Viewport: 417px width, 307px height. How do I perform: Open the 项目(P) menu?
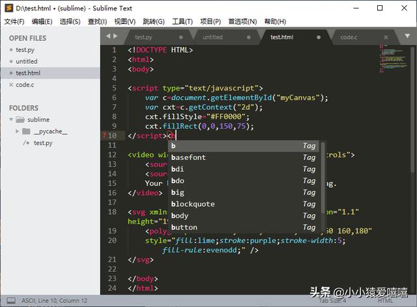(210, 21)
